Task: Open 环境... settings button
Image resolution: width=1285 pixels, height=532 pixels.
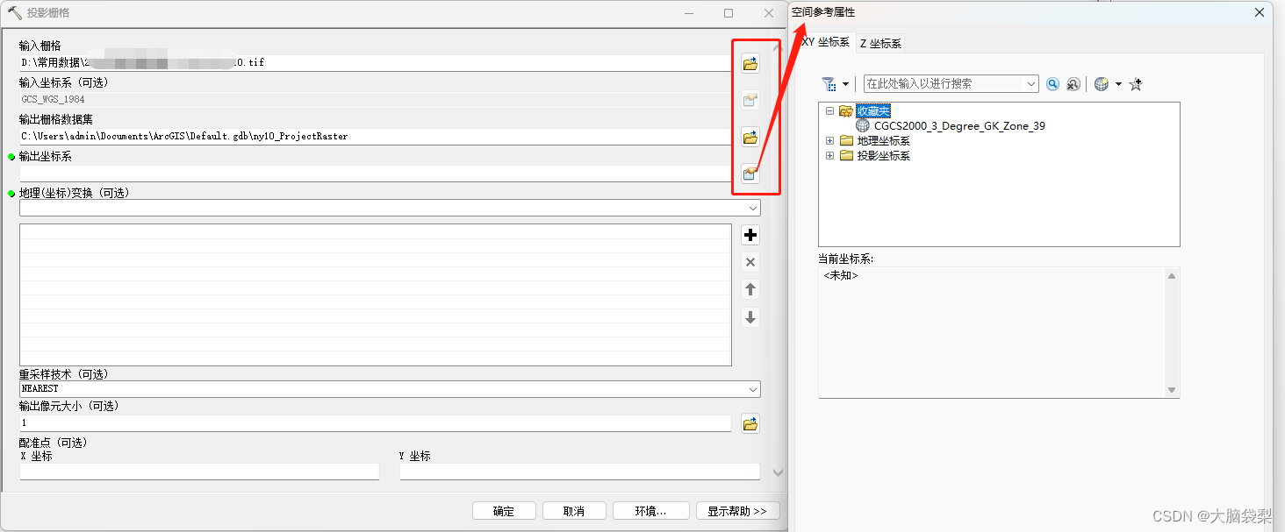Action: point(650,511)
